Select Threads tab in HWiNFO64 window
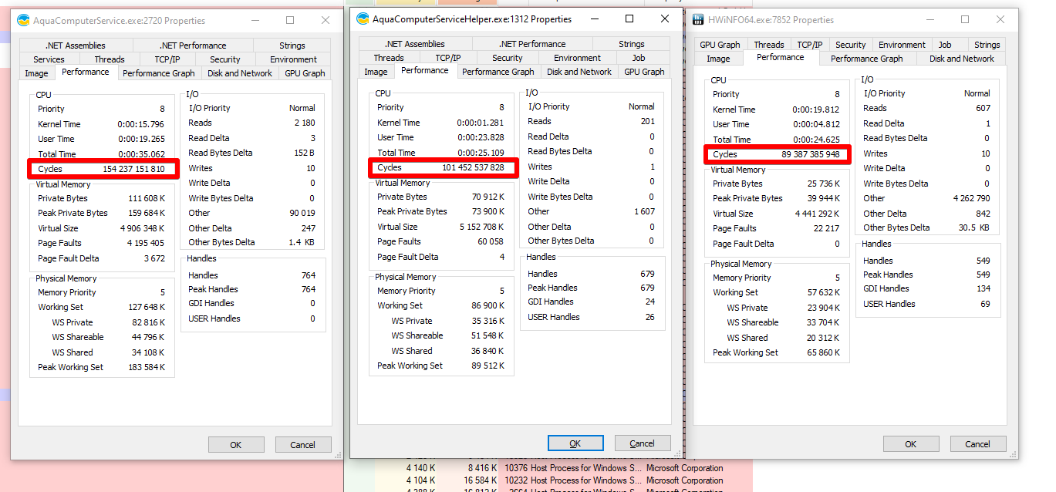The image size is (1056, 492). [x=769, y=45]
